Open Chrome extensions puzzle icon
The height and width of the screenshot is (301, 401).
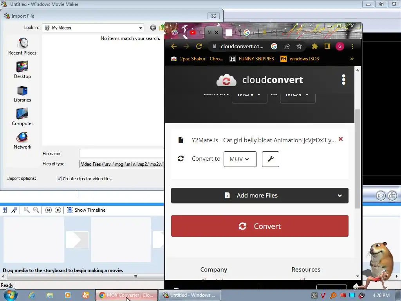(314, 46)
